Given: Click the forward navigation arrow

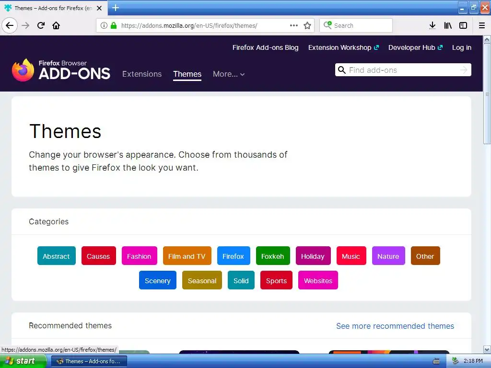Looking at the screenshot, I should click(25, 25).
